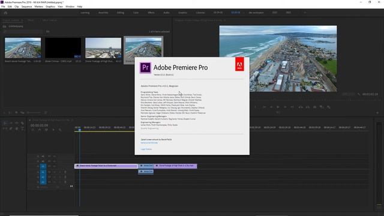Toggle Linked Selection in the timeline
The height and width of the screenshot is (216, 384).
(x=46, y=130)
